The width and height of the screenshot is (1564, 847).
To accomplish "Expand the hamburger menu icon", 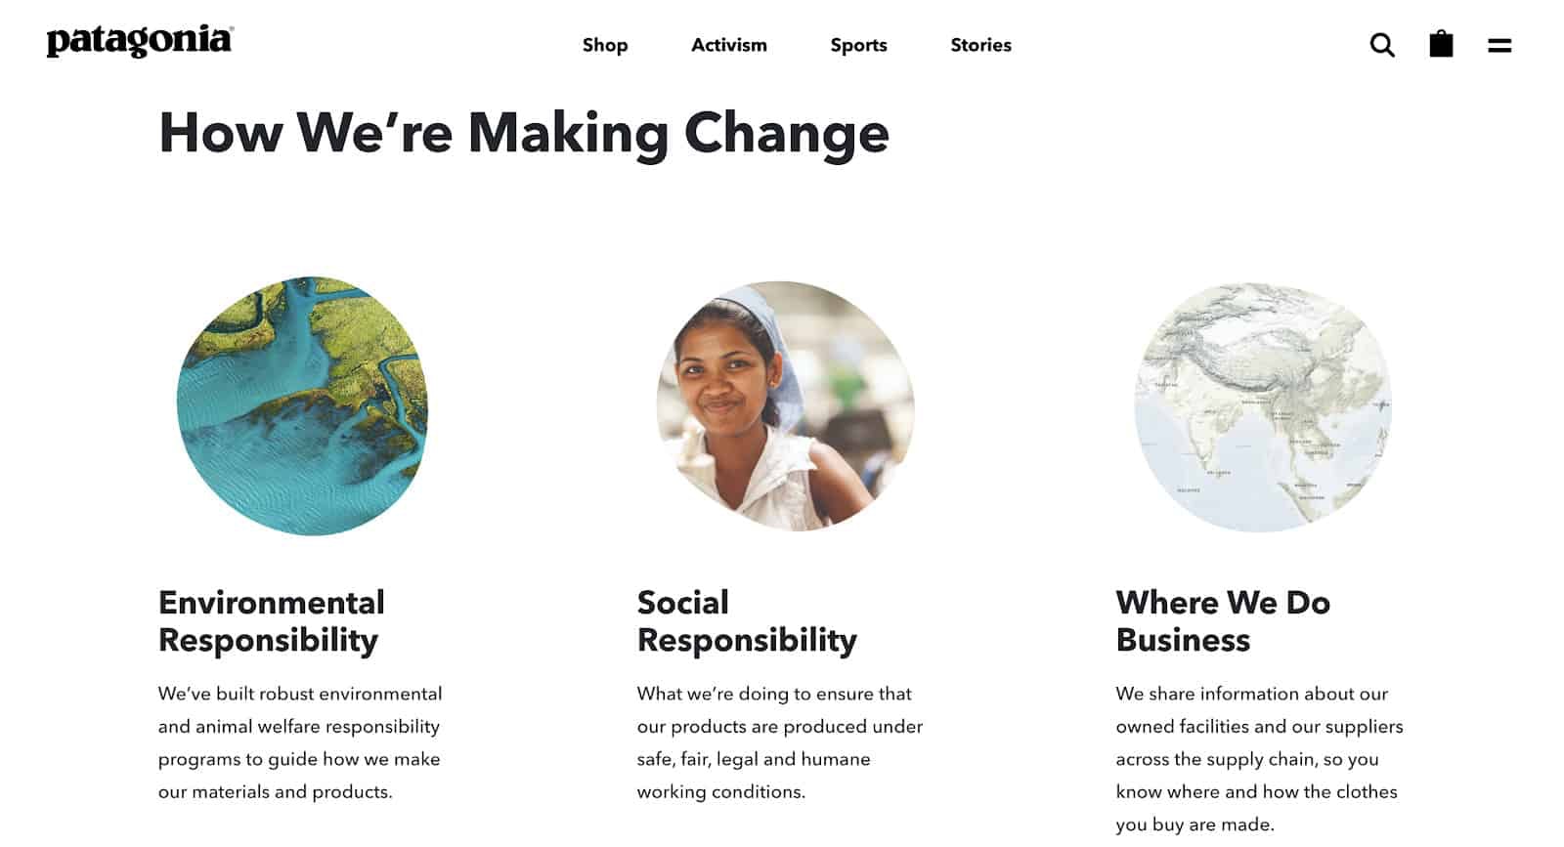I will tap(1499, 45).
